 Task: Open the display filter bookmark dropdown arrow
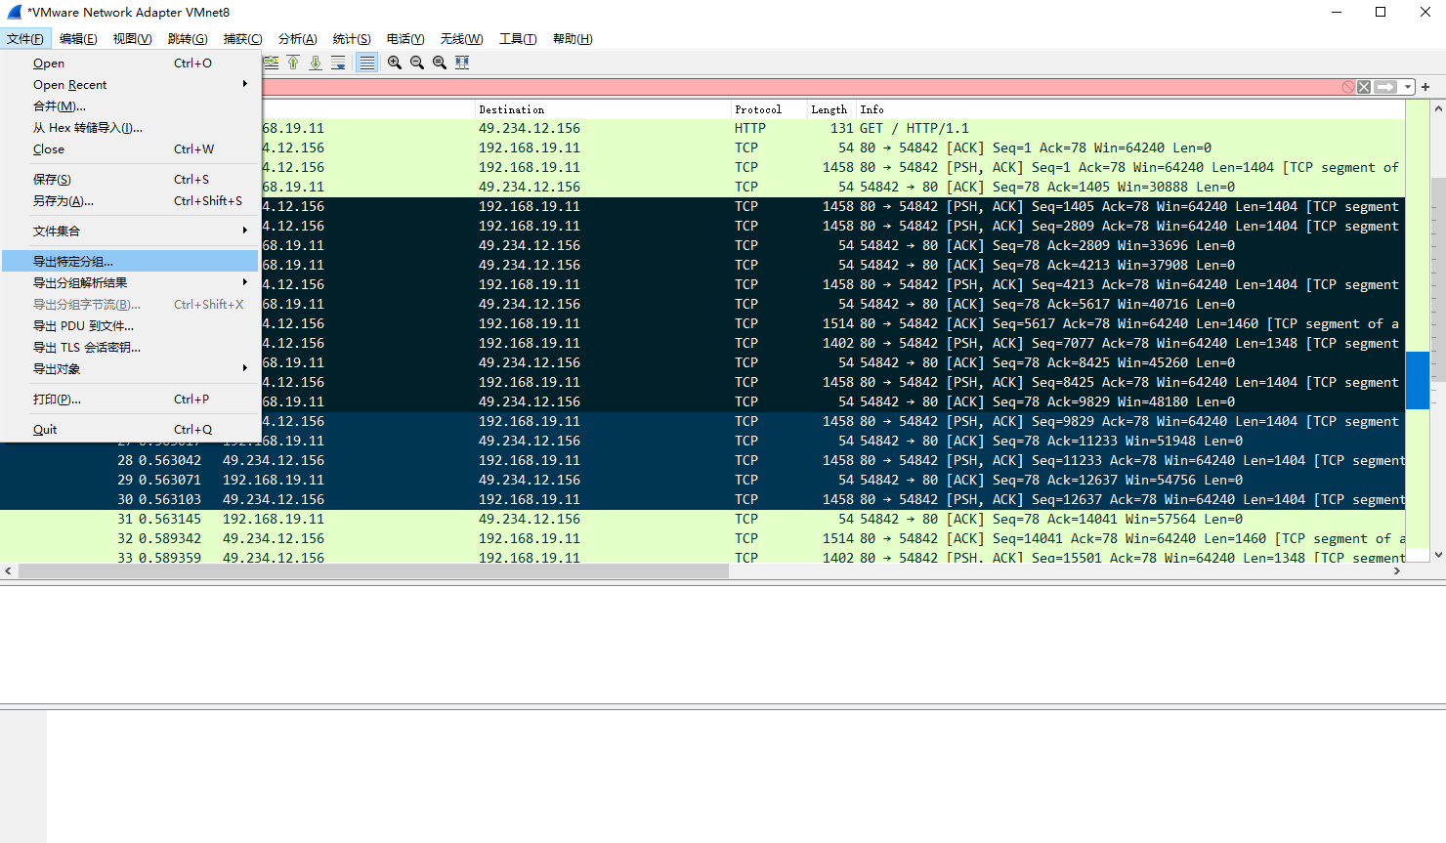[x=1408, y=87]
